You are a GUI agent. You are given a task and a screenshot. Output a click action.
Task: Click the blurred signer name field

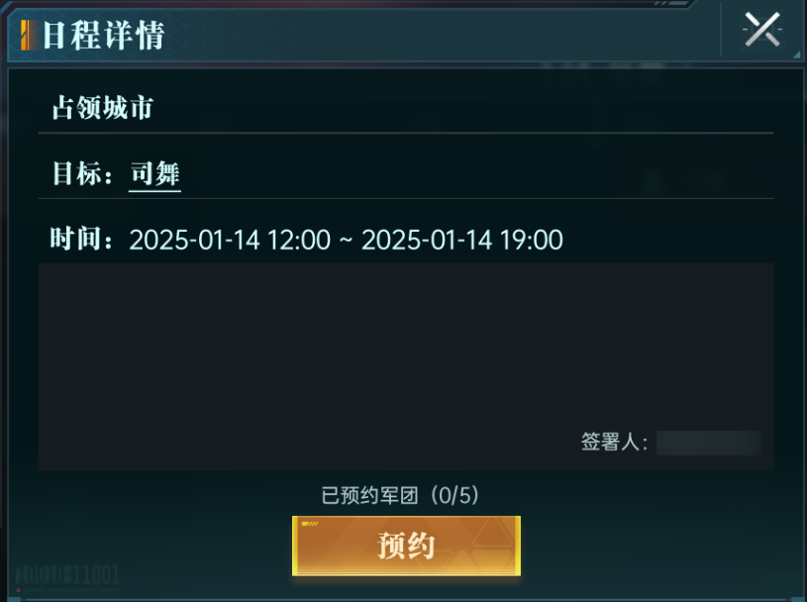click(709, 443)
